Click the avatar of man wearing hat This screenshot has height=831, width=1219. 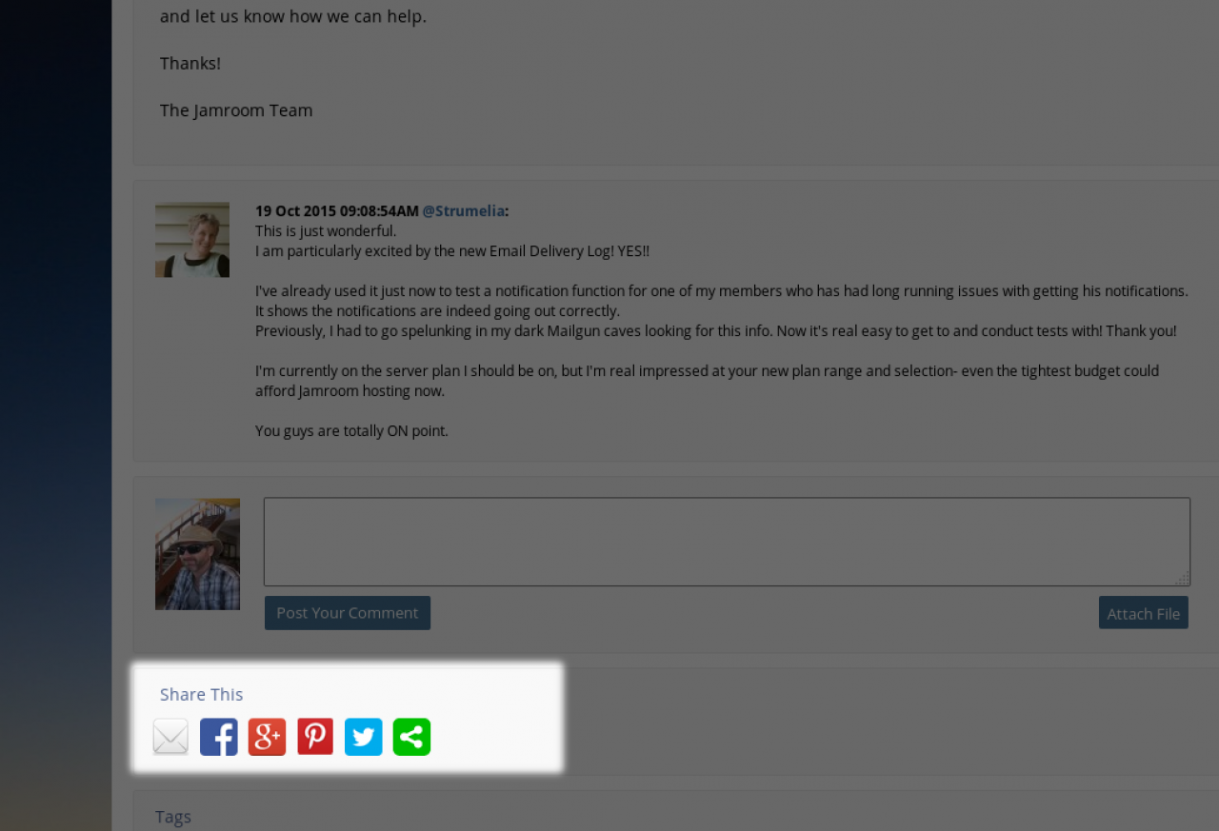[x=197, y=554]
